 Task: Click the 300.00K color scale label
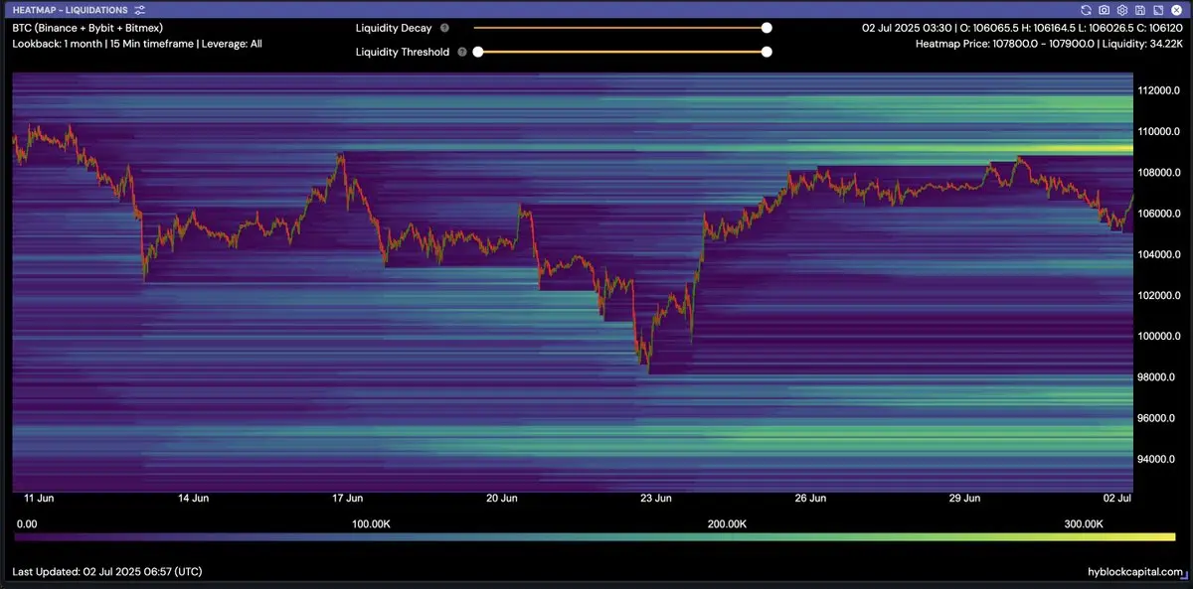coord(1084,523)
